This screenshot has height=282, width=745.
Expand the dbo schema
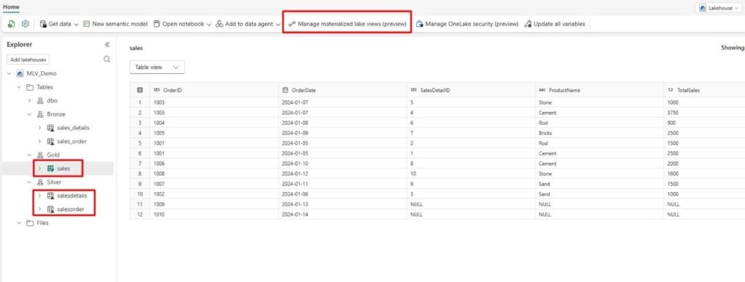[29, 100]
